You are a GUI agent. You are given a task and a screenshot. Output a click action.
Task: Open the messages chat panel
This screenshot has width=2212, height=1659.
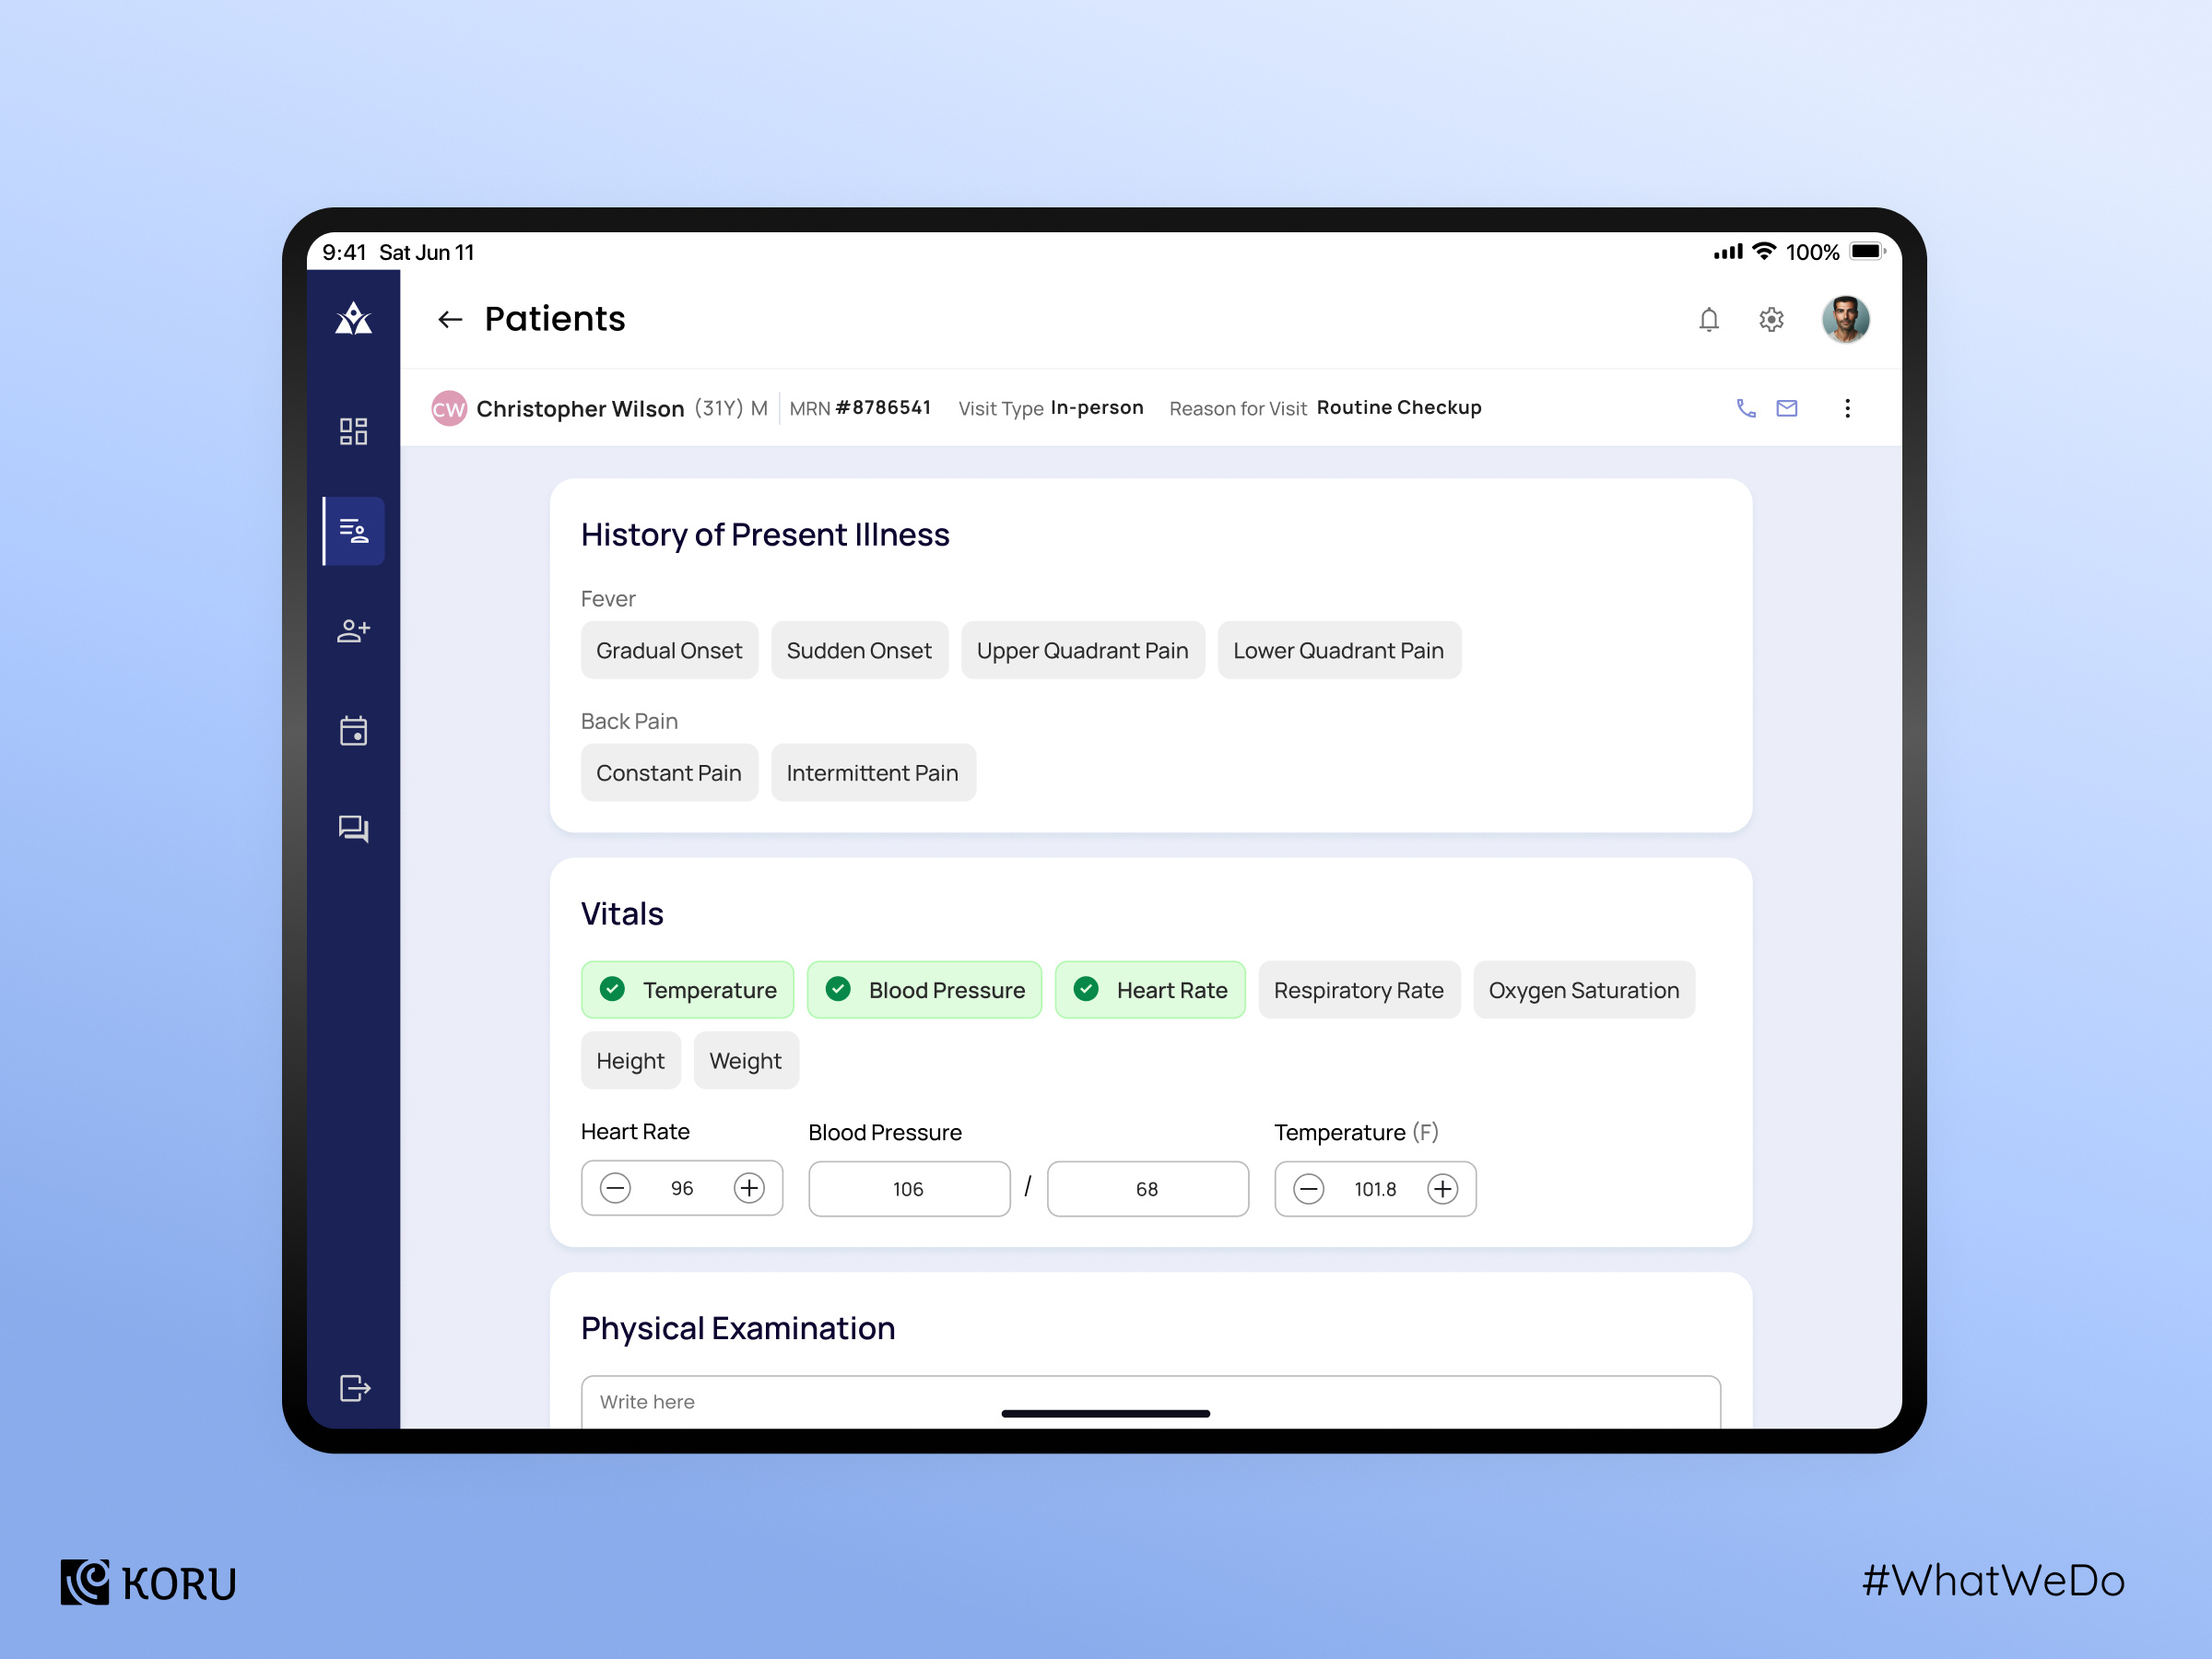tap(354, 829)
